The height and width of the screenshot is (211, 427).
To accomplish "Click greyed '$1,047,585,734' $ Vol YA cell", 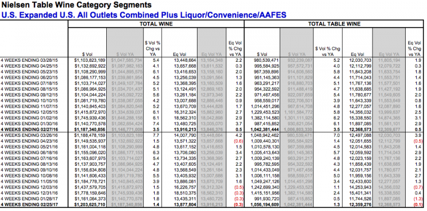I will (126, 60).
